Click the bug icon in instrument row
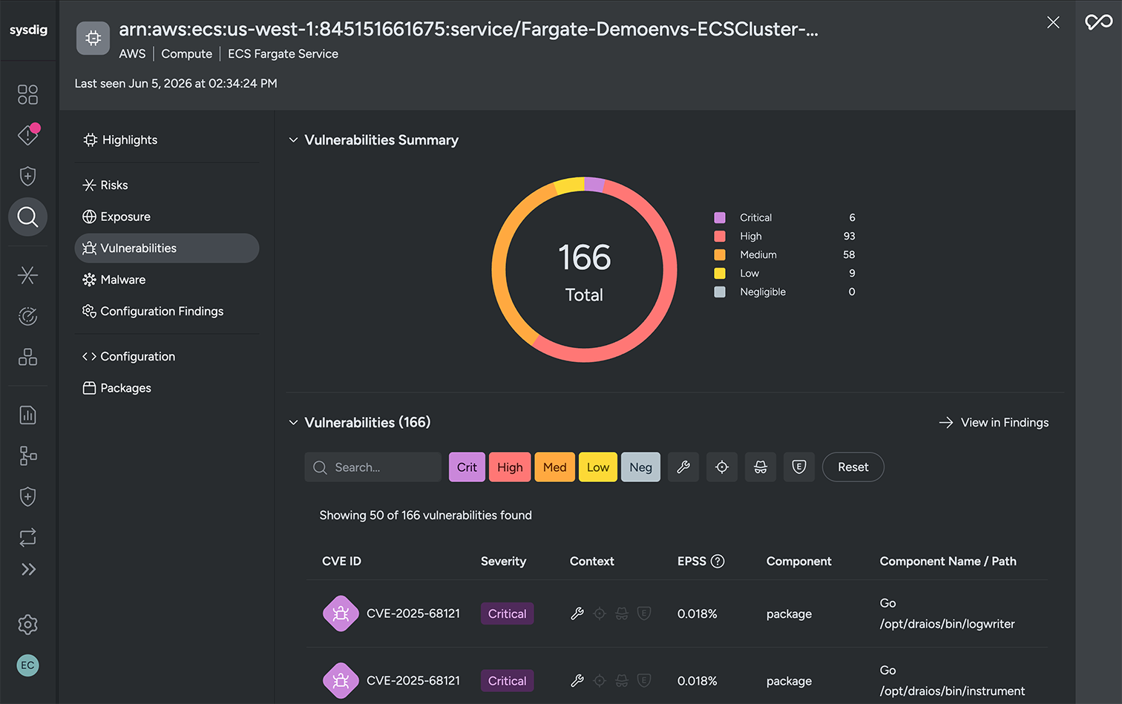The width and height of the screenshot is (1122, 704). click(341, 680)
